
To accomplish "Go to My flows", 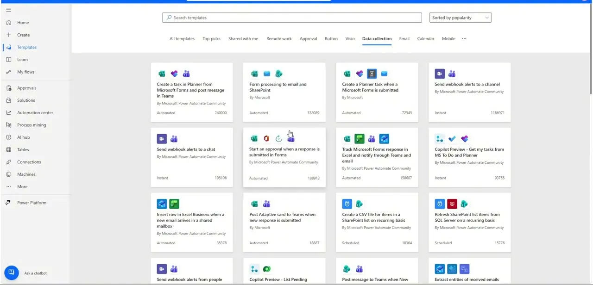I will tap(25, 72).
